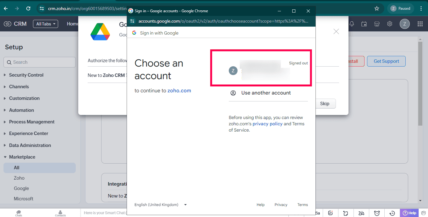Bookmark this page with the star icon

click(x=377, y=8)
